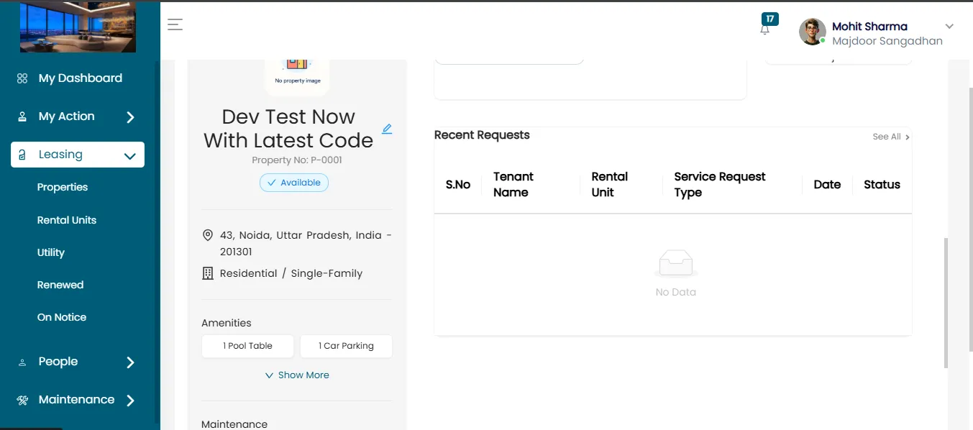The image size is (973, 430).
Task: Select the Utility menu item
Action: [x=51, y=252]
